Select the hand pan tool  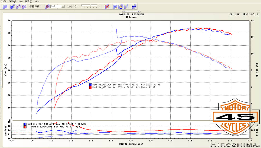121,7
